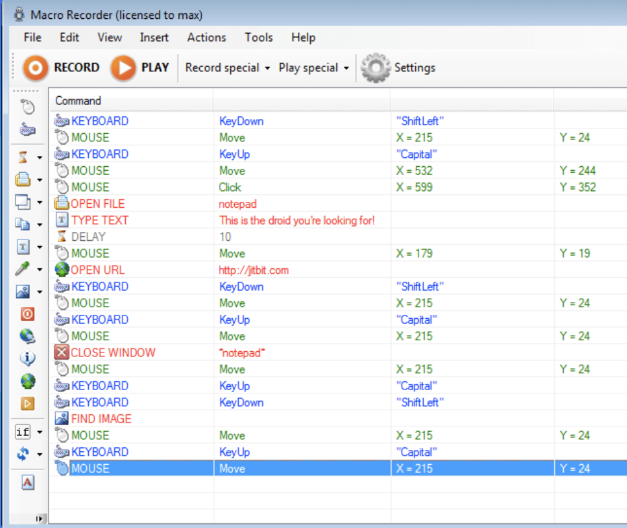The height and width of the screenshot is (528, 627).
Task: Click the Settings button label
Action: click(x=414, y=67)
